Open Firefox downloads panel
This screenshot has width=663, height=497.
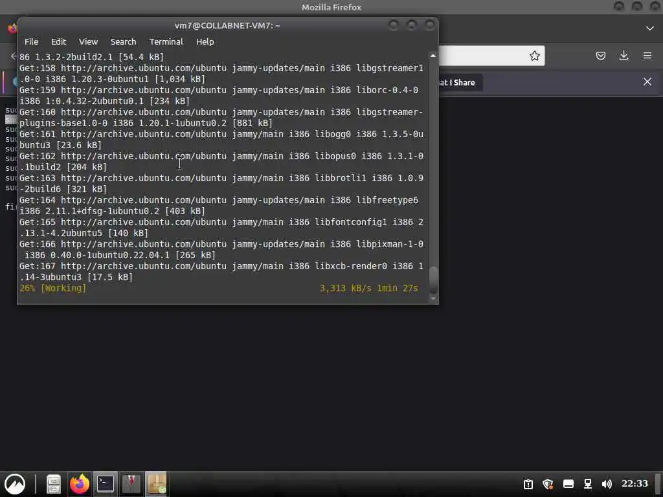pyautogui.click(x=624, y=56)
